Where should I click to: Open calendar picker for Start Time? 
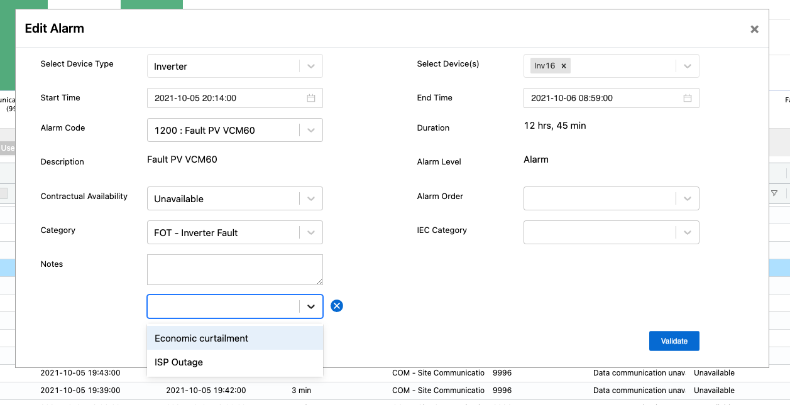[310, 98]
